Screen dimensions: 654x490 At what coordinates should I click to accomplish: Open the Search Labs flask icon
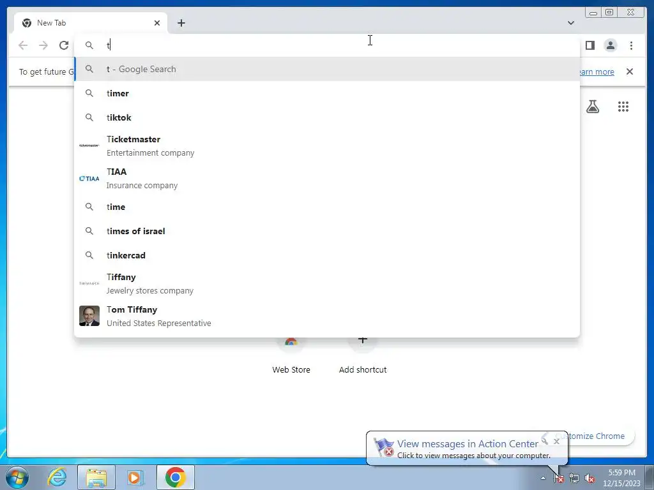pos(593,107)
